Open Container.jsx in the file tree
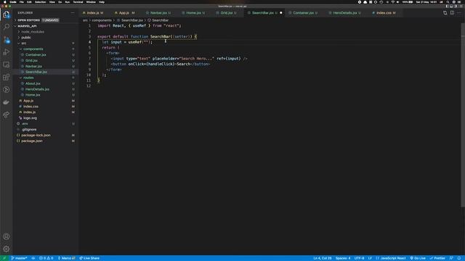 (x=46, y=55)
